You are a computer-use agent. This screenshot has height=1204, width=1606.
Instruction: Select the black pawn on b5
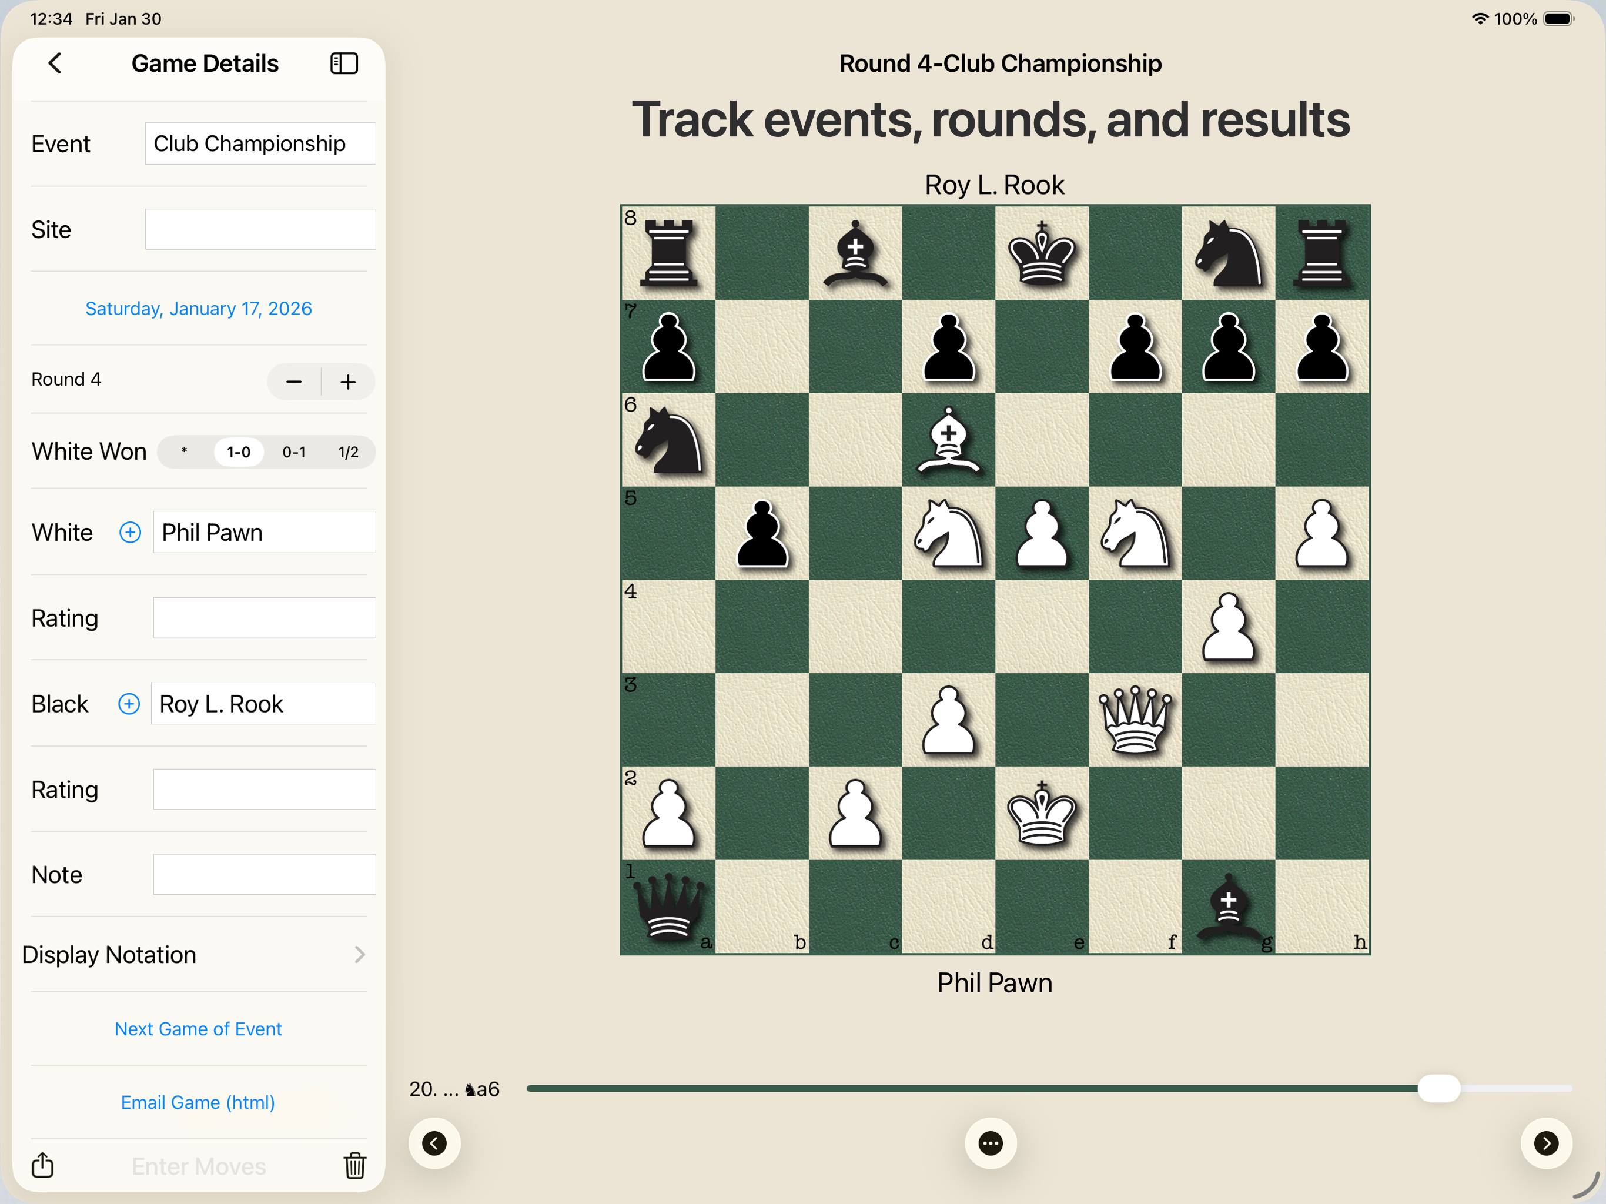coord(762,533)
